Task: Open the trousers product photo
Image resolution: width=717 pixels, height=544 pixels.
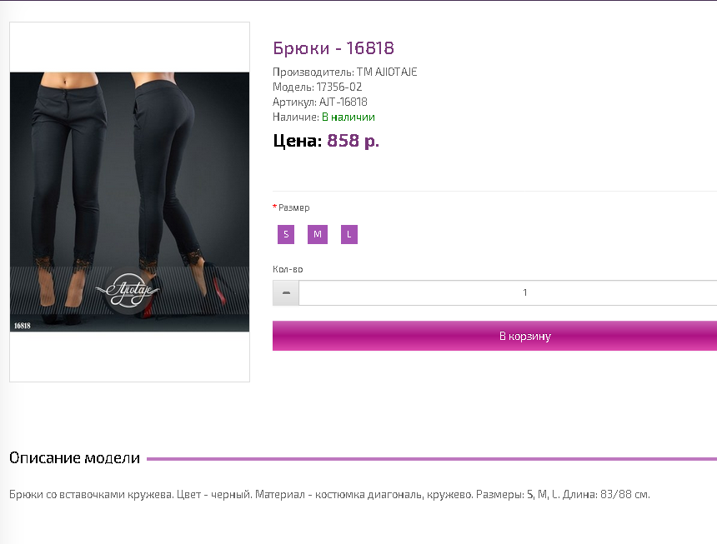Action: pos(130,202)
